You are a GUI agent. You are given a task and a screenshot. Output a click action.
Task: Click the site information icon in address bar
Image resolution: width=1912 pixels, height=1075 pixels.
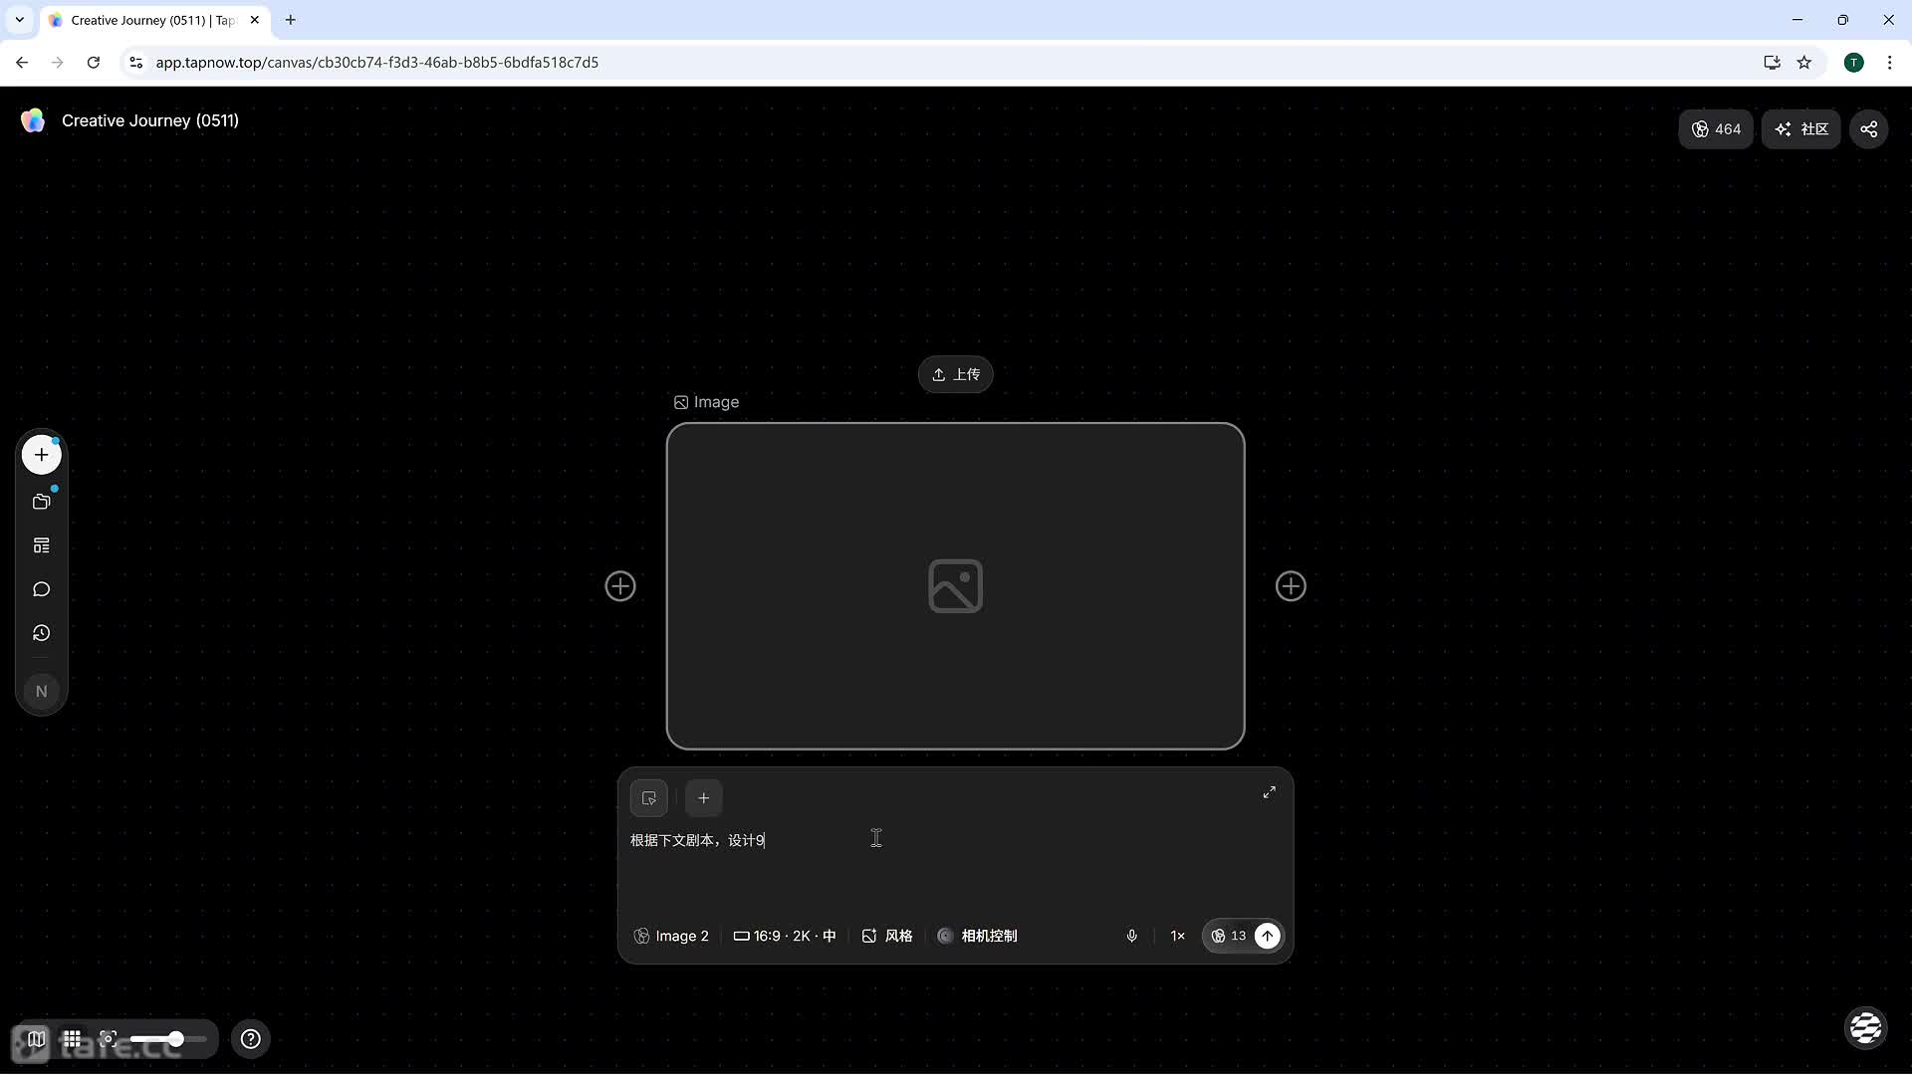pos(136,62)
